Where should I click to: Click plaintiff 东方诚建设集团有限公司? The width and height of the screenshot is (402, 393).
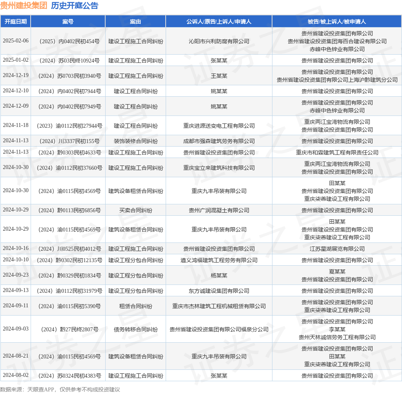click(x=219, y=291)
